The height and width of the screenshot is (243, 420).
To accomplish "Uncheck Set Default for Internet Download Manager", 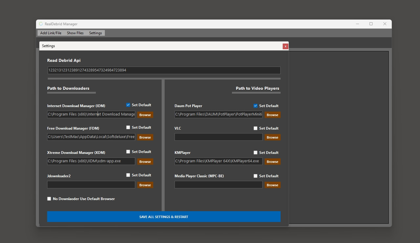I will click(128, 105).
